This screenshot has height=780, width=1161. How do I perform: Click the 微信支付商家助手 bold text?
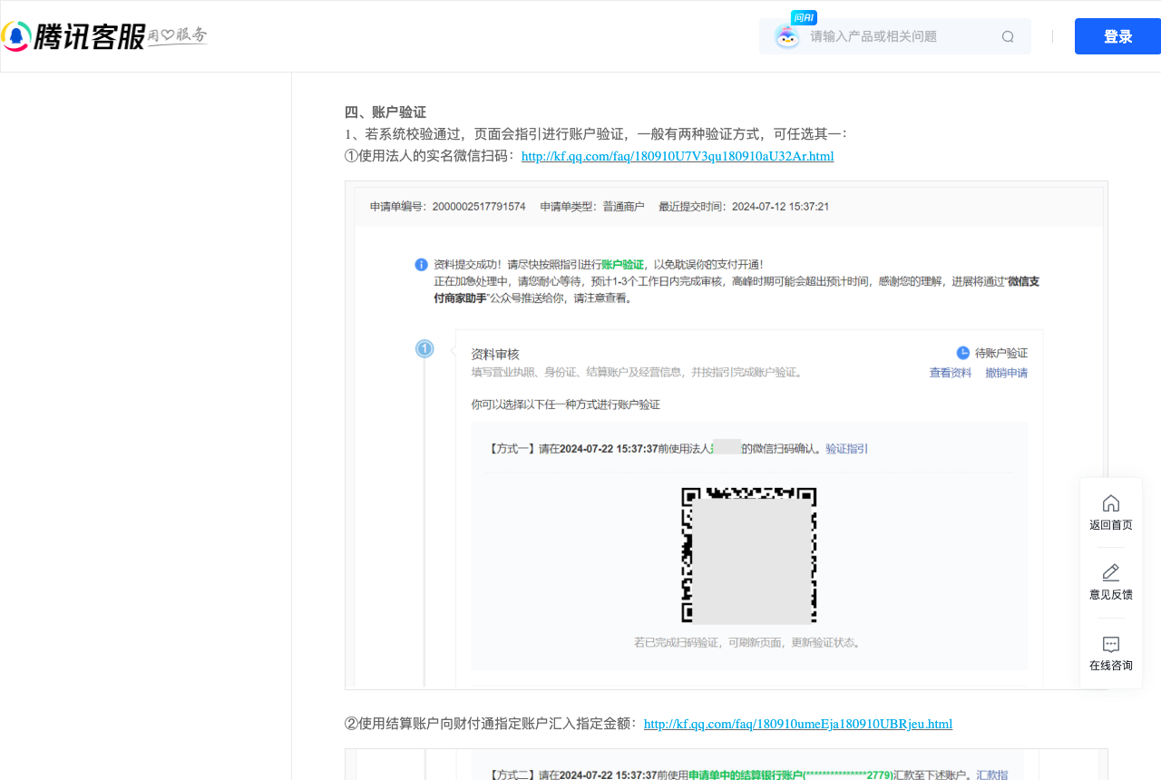(737, 289)
